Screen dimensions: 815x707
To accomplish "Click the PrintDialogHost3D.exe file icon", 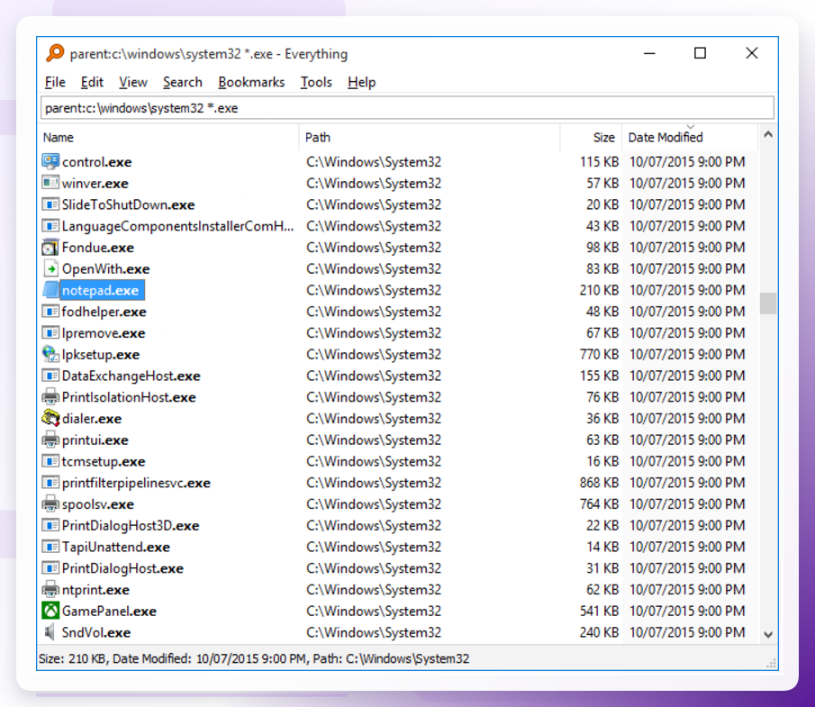I will 50,525.
